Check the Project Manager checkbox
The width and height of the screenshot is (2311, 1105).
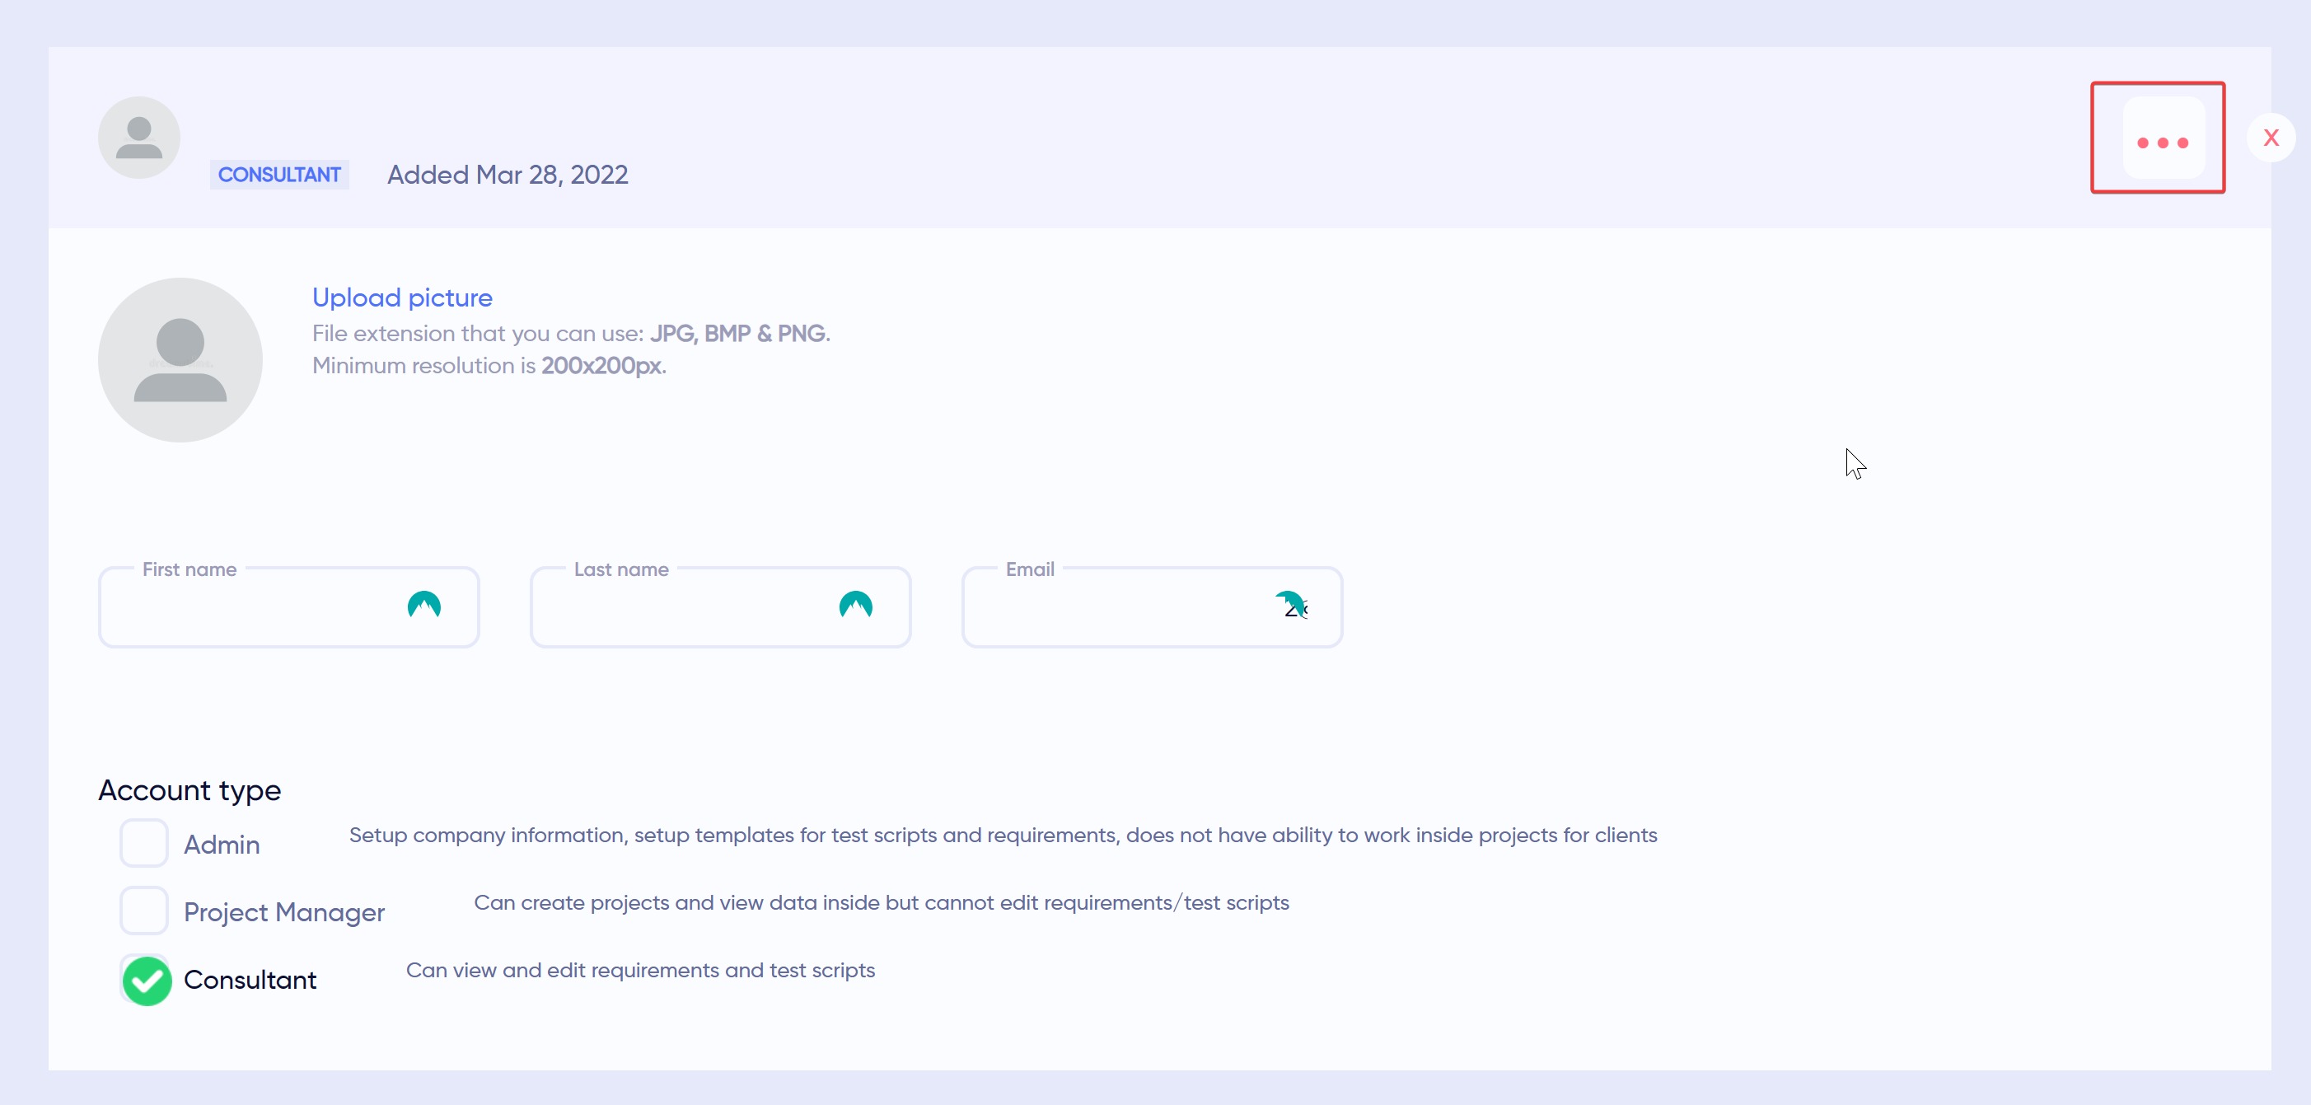(x=143, y=911)
